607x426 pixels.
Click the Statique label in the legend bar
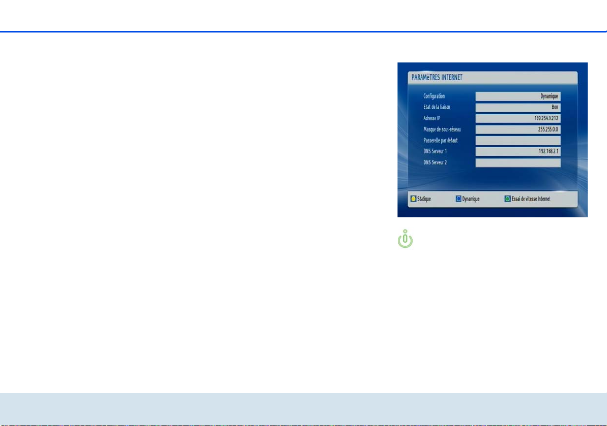tap(424, 199)
